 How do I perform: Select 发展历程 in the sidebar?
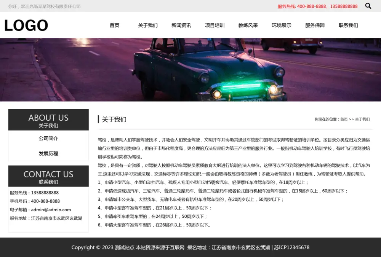click(48, 153)
